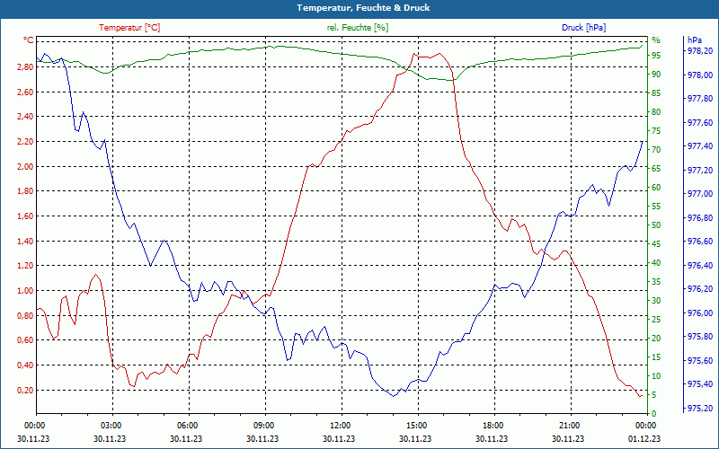Click the 01.12.23 date label
719x449 pixels.
[644, 438]
